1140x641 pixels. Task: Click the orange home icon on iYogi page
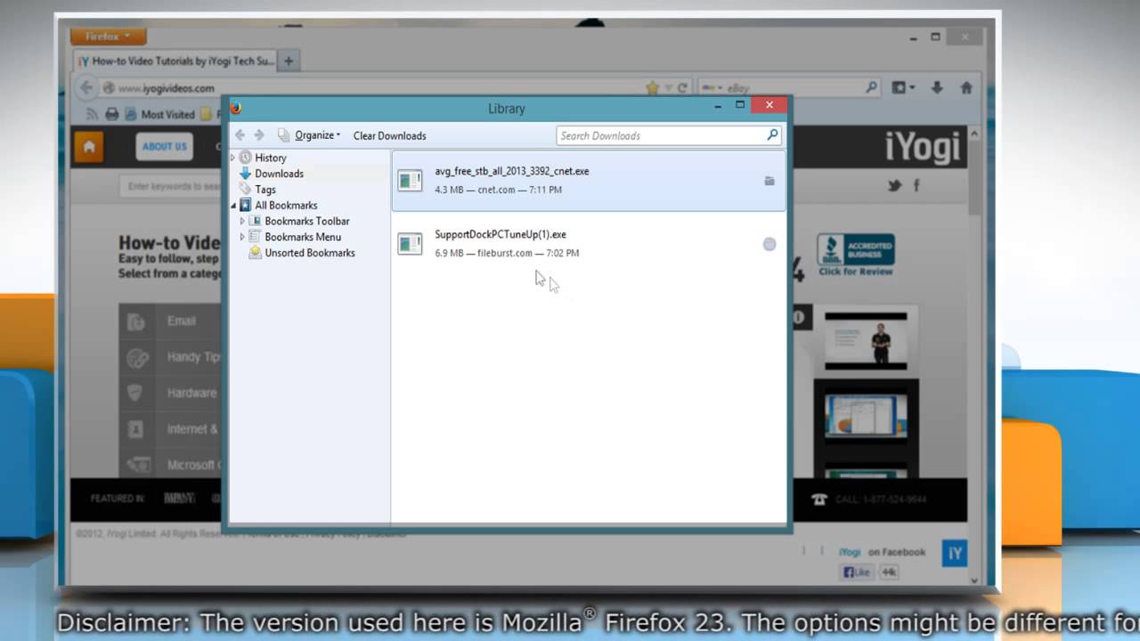[x=88, y=147]
